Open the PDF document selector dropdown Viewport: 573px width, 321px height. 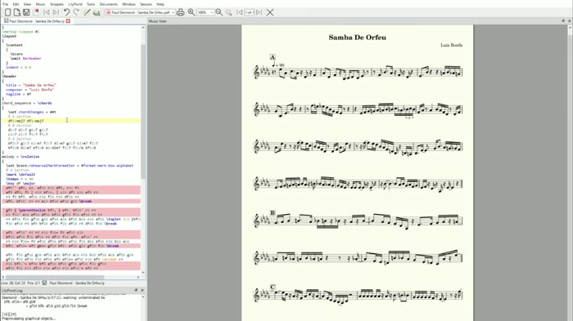coord(140,12)
